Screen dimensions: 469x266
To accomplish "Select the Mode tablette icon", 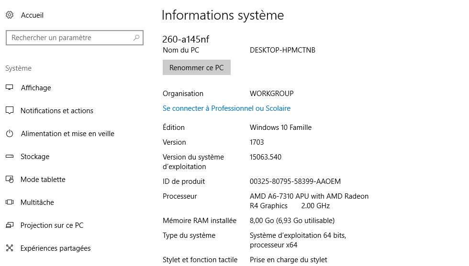I will pyautogui.click(x=10, y=180).
